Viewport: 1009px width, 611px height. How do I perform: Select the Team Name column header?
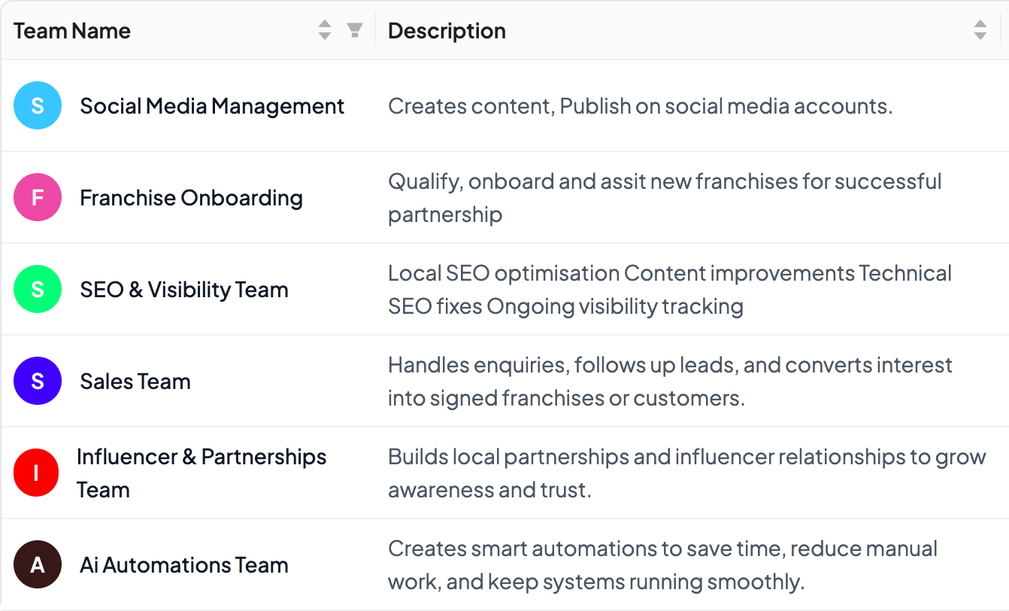[x=71, y=30]
